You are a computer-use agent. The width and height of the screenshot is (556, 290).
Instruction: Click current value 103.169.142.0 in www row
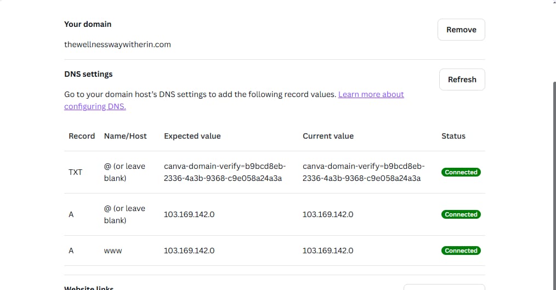pos(328,251)
